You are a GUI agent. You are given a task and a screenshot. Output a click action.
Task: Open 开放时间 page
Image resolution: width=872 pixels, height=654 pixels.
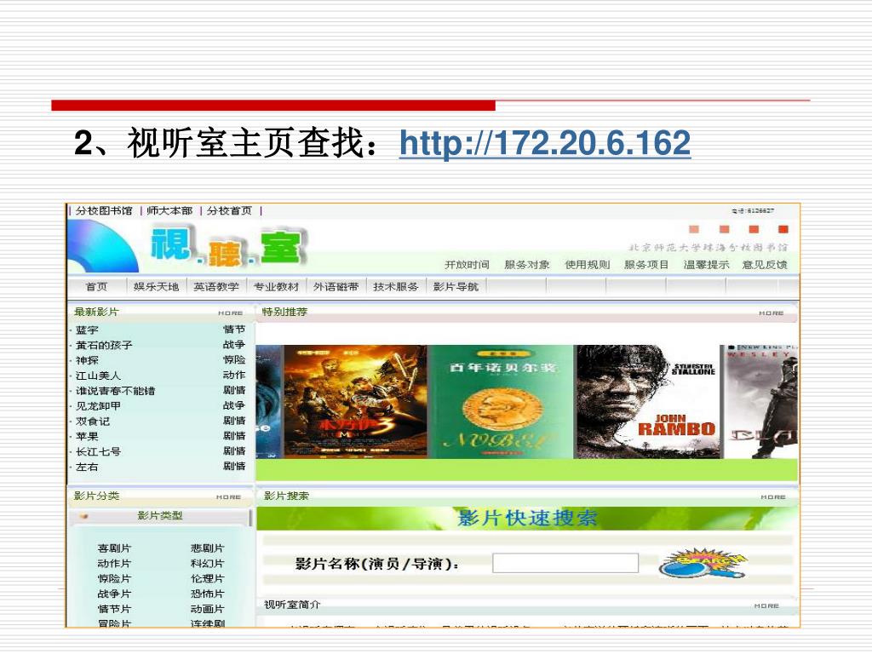pyautogui.click(x=467, y=265)
